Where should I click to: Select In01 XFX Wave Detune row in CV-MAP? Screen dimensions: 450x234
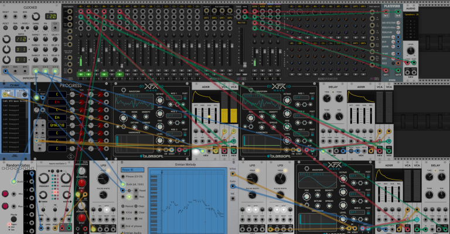click(x=15, y=101)
